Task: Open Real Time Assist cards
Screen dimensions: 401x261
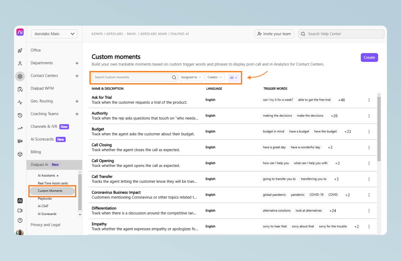Action: coord(53,183)
